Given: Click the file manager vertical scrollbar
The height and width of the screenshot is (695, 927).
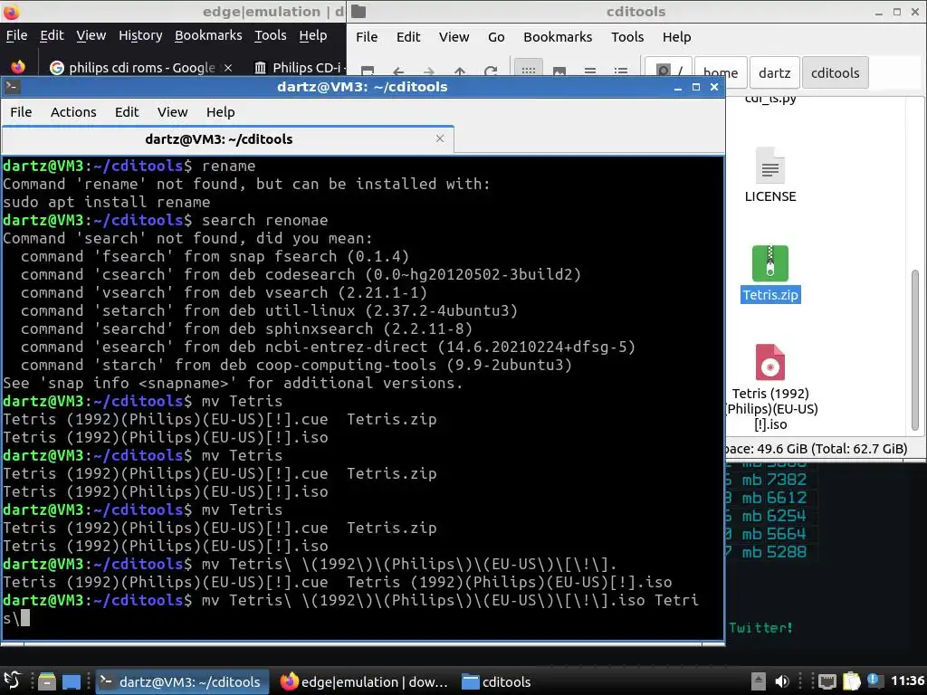Looking at the screenshot, I should point(914,348).
